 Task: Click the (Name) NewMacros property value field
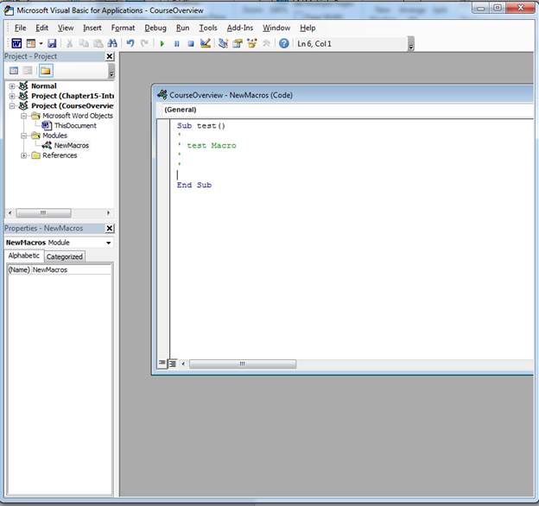(71, 270)
